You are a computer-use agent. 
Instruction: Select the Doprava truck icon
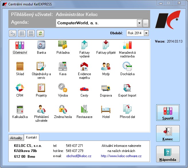click(106, 88)
